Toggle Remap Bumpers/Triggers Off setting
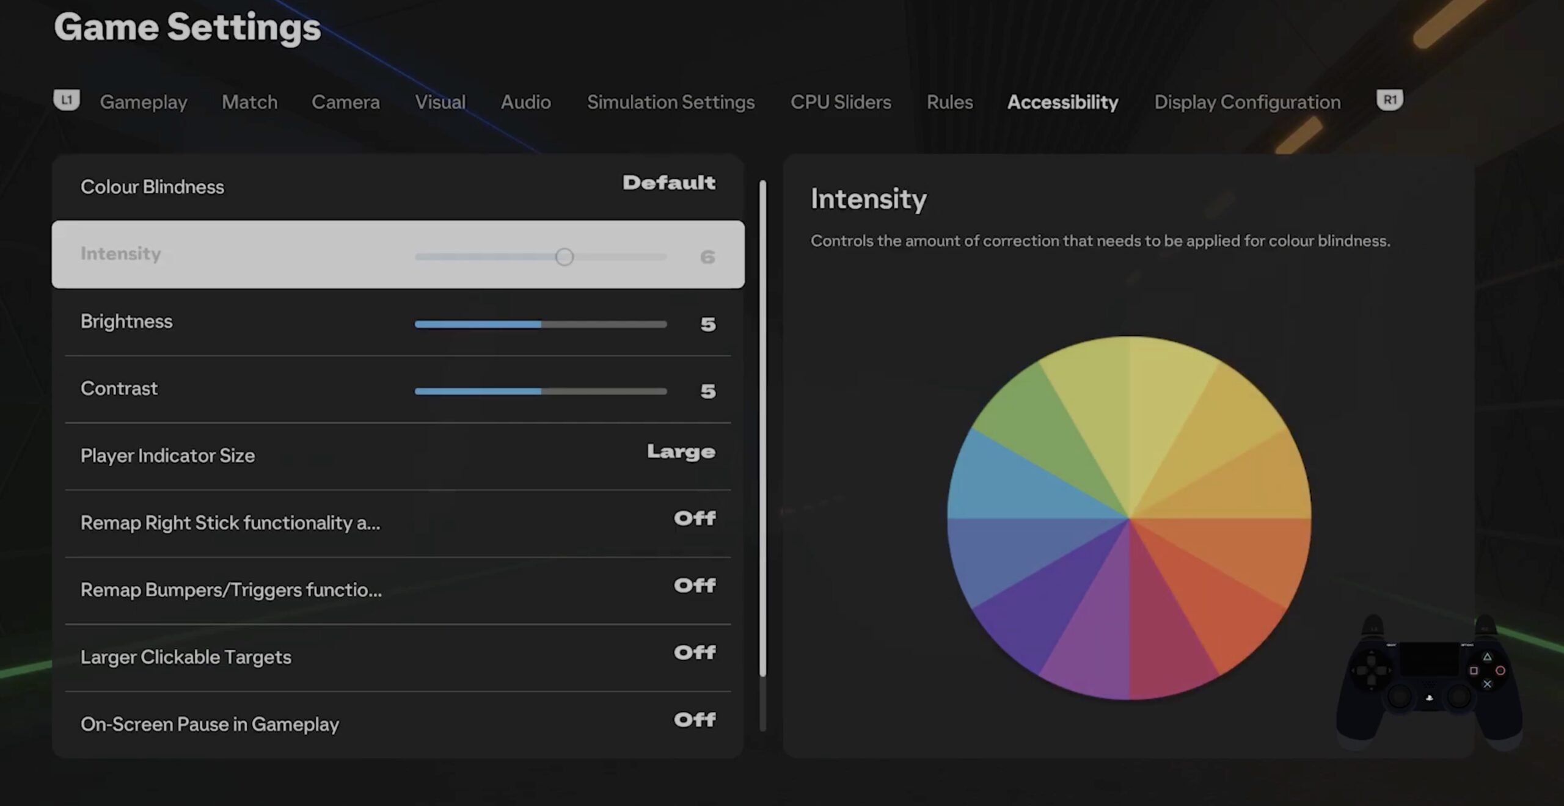This screenshot has width=1564, height=806. coord(695,586)
